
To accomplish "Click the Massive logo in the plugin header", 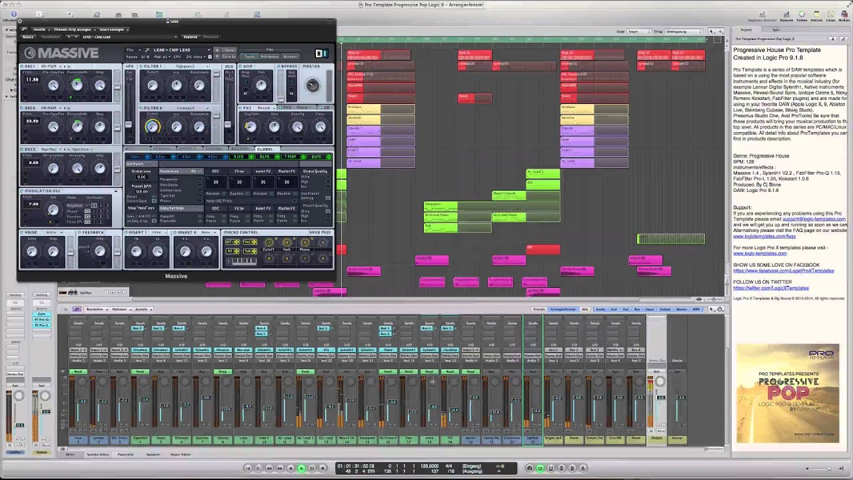I will (x=61, y=53).
